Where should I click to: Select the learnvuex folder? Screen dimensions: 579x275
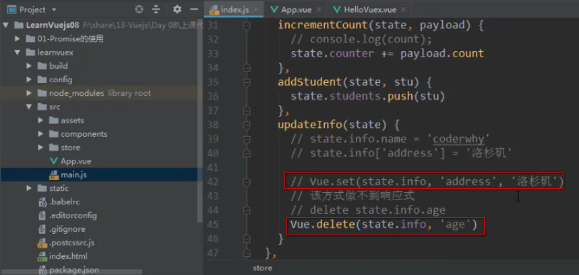[x=55, y=53]
